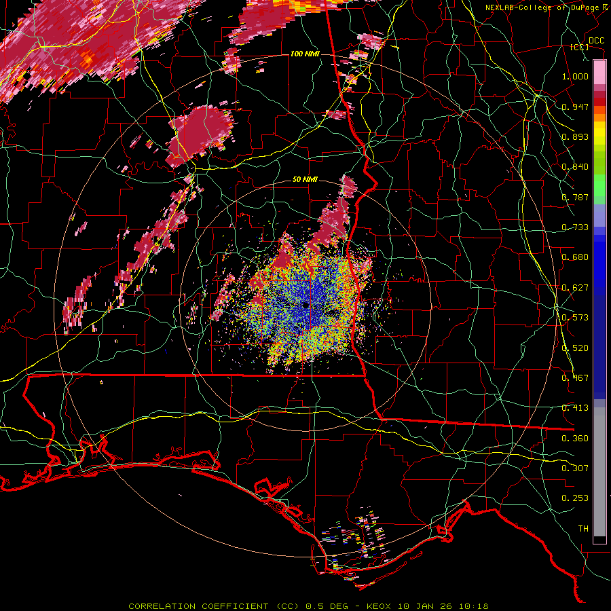Click the 0.627 color scale label
The height and width of the screenshot is (611, 611).
(x=575, y=288)
